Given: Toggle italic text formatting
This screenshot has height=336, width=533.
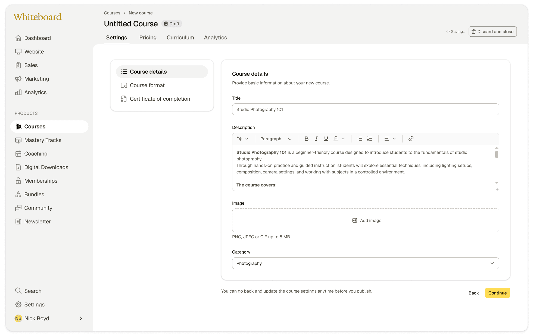Looking at the screenshot, I should point(316,139).
